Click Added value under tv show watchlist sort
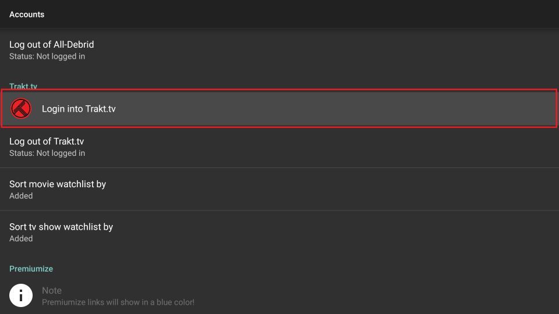The width and height of the screenshot is (559, 314). click(21, 238)
